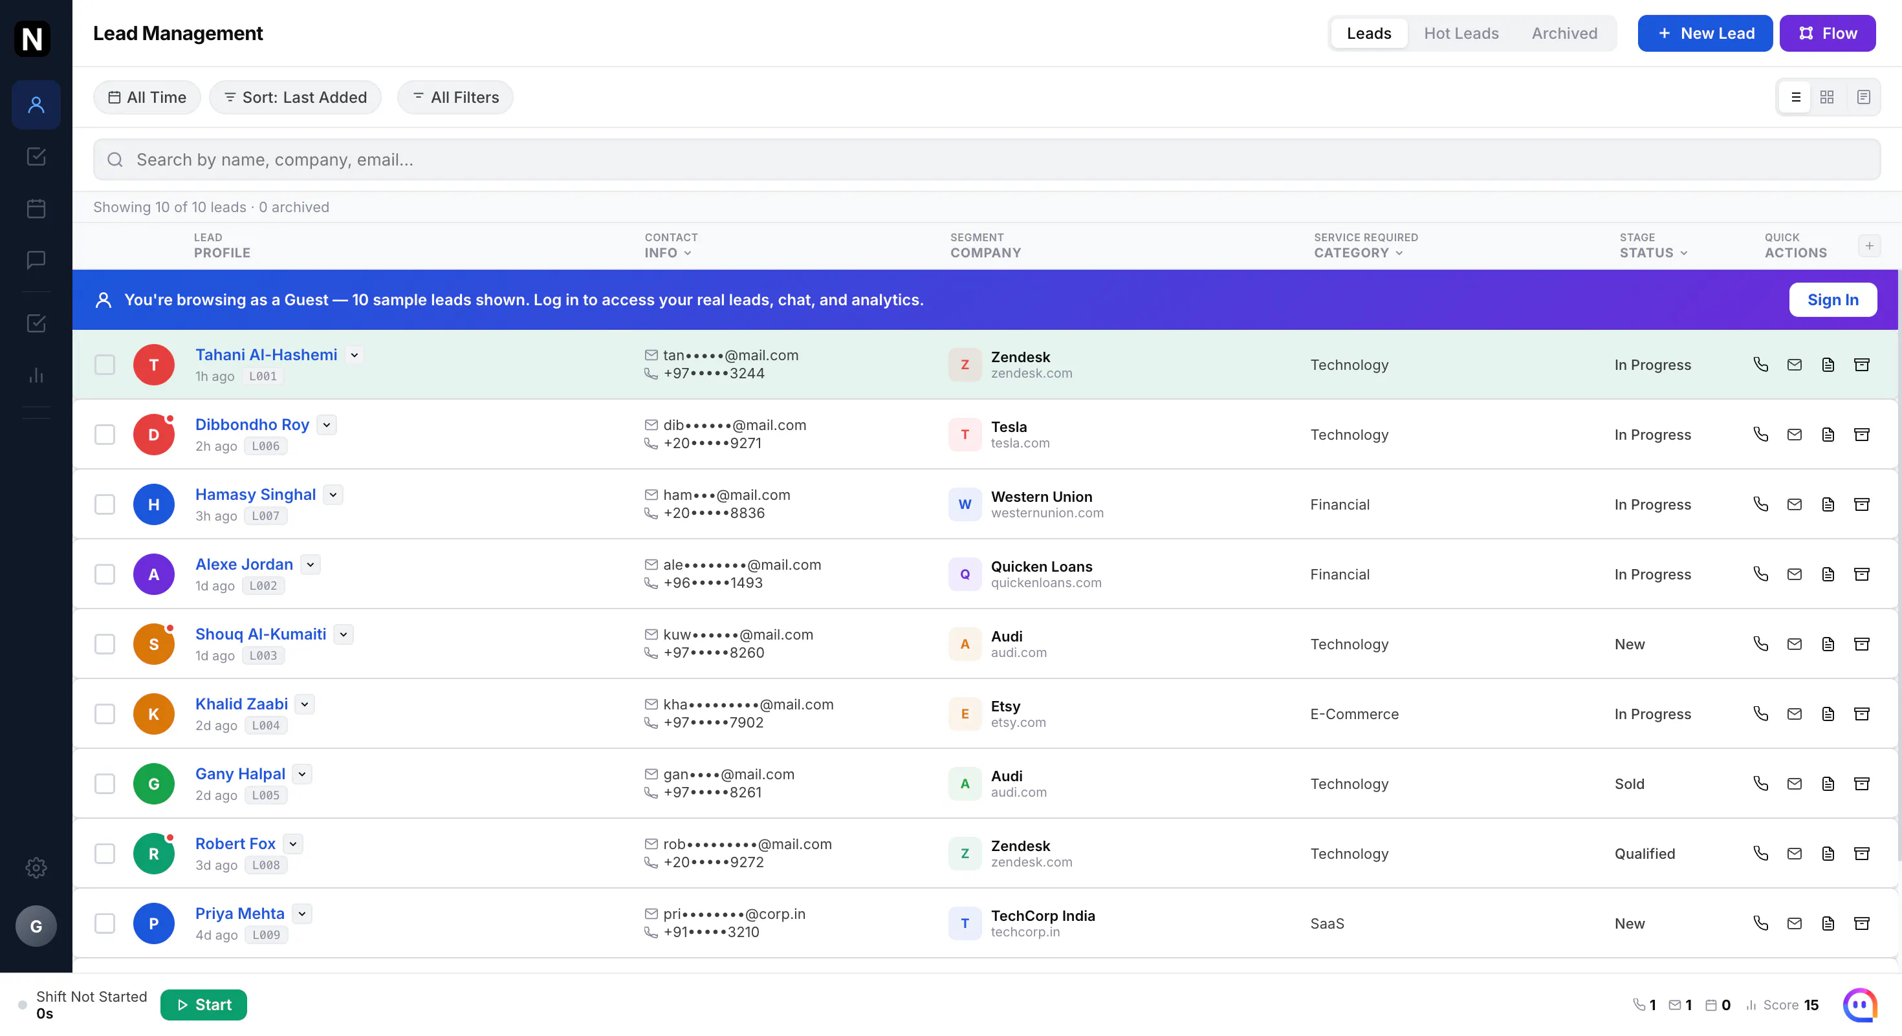This screenshot has width=1902, height=1036.
Task: Open All Filters
Action: [x=455, y=98]
